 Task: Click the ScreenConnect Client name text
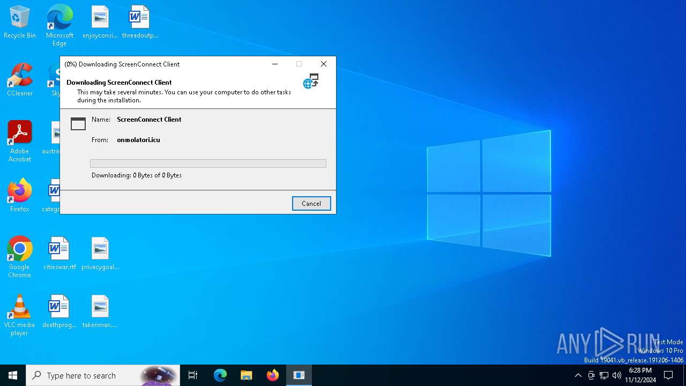click(149, 120)
